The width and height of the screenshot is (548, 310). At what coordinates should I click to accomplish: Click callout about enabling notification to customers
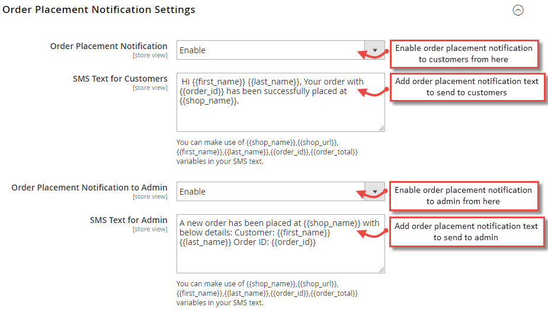463,54
